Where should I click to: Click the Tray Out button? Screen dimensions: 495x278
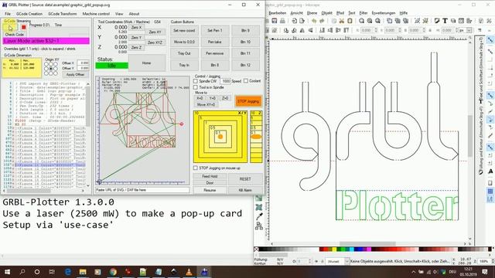pyautogui.click(x=184, y=53)
